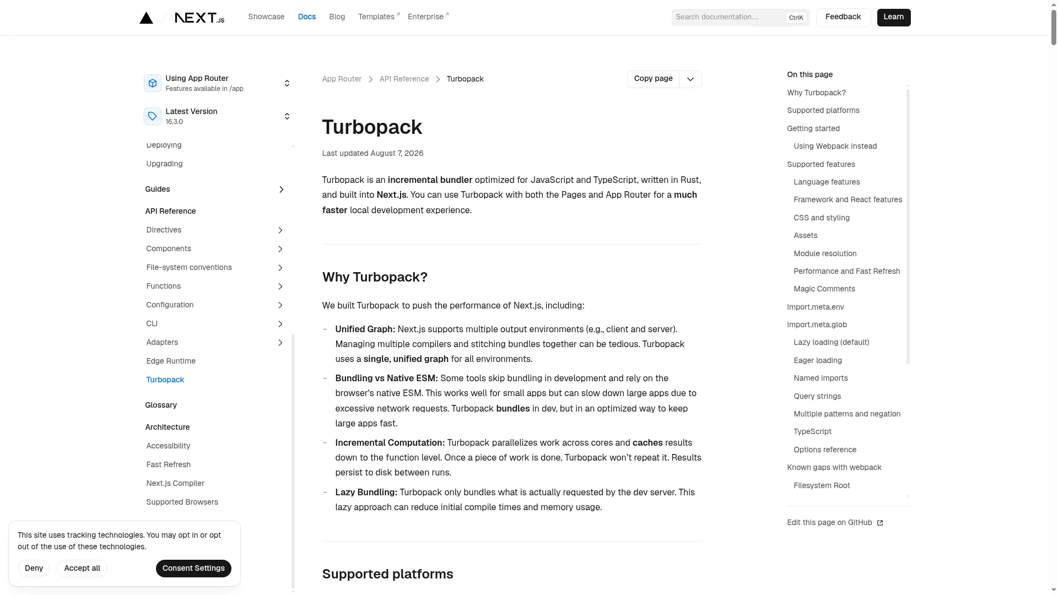1058x595 pixels.
Task: Jump to Module resolution section
Action: point(825,254)
